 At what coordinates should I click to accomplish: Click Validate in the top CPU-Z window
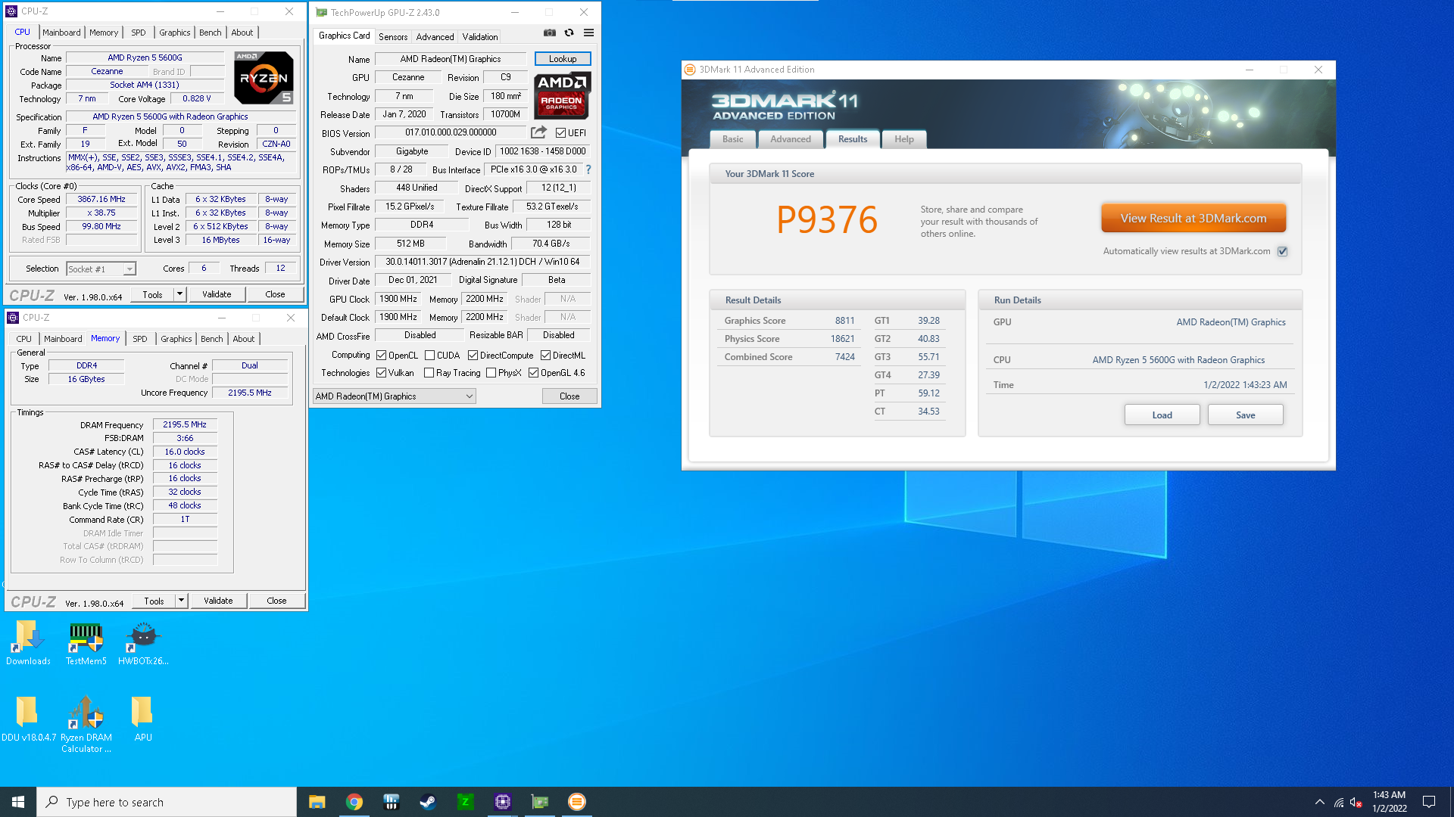click(x=217, y=294)
